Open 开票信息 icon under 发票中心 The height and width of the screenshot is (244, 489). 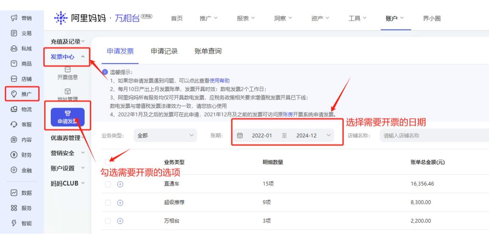[x=67, y=70]
